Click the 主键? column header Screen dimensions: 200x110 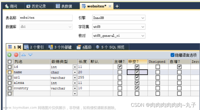click(120, 62)
